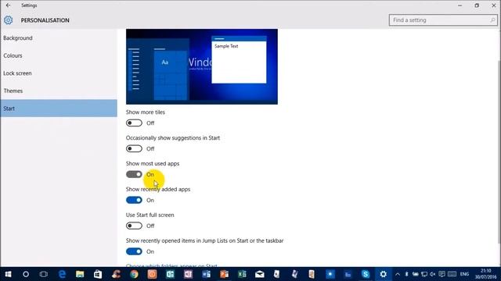Image resolution: width=501 pixels, height=281 pixels.
Task: Open PowerPoint from taskbar
Action: click(224, 274)
